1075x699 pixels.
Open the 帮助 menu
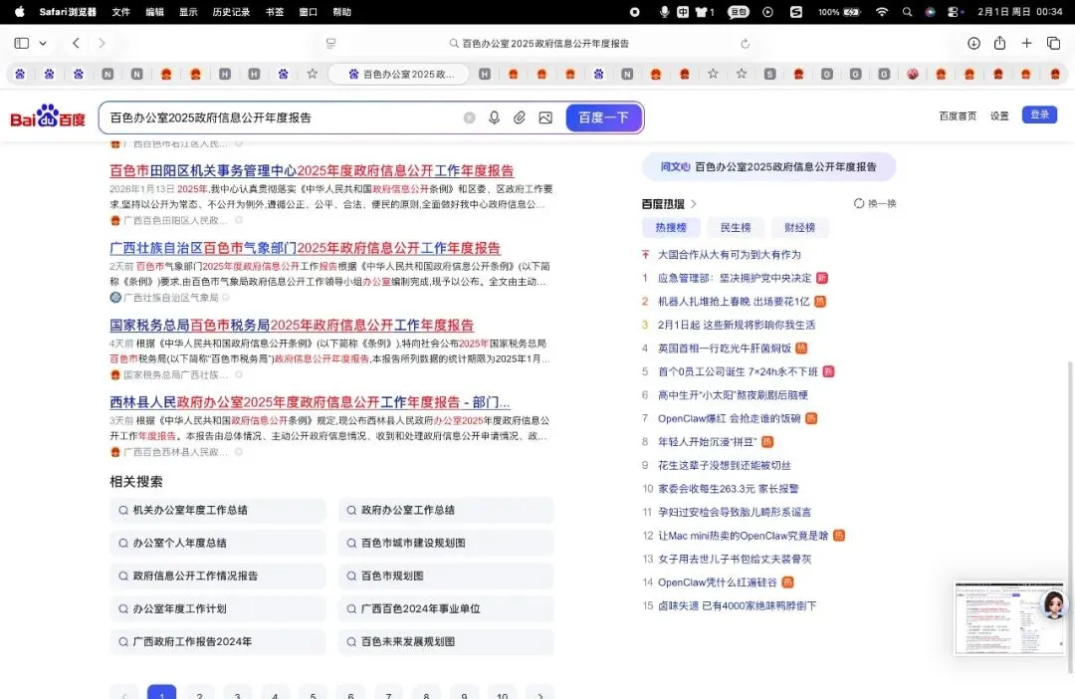(x=341, y=12)
